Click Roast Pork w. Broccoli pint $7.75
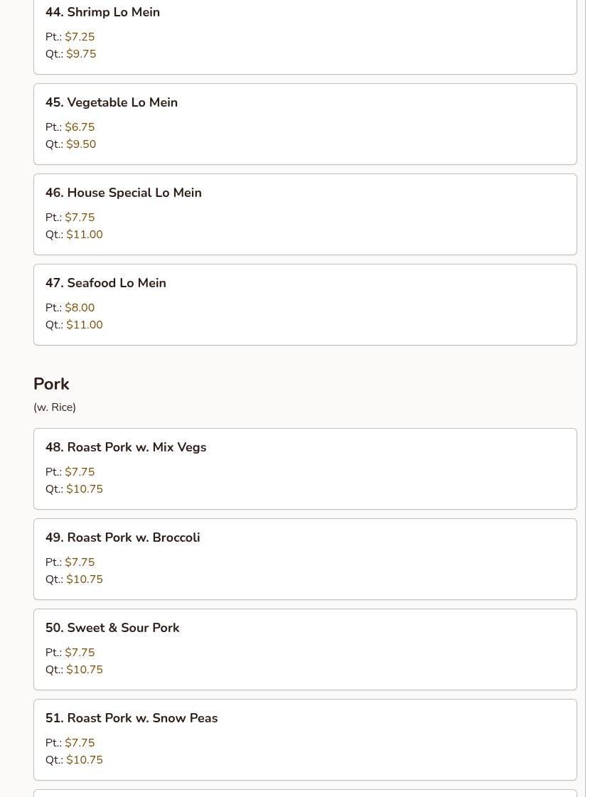Viewport: 600px width, 797px height. click(x=80, y=562)
